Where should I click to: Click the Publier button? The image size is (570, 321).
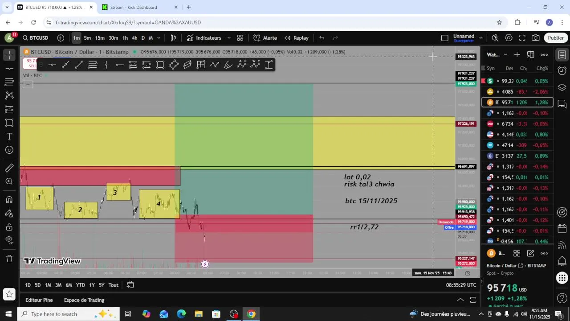click(x=556, y=38)
